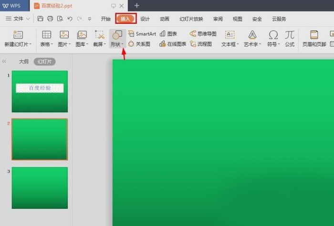This screenshot has height=226, width=334.
Task: Click the 关系图 button
Action: tap(139, 44)
